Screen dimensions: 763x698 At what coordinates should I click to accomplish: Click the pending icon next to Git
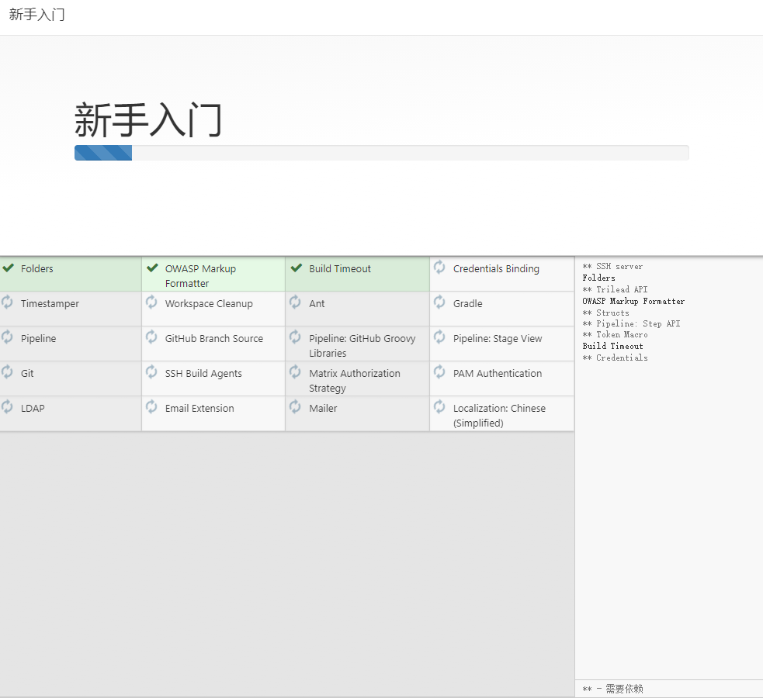point(7,371)
